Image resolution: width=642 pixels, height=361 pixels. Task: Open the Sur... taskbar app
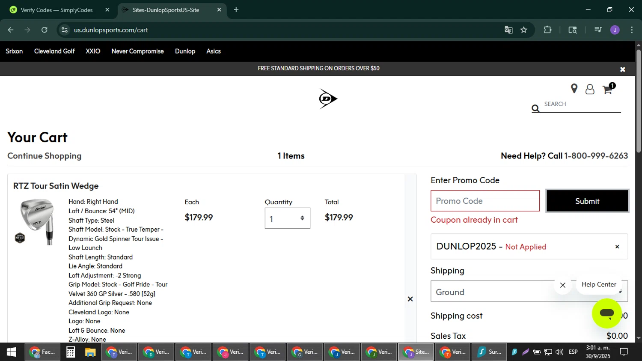(x=490, y=352)
